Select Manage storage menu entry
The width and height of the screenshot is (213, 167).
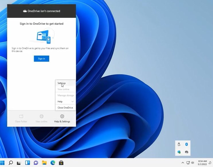pyautogui.click(x=65, y=95)
